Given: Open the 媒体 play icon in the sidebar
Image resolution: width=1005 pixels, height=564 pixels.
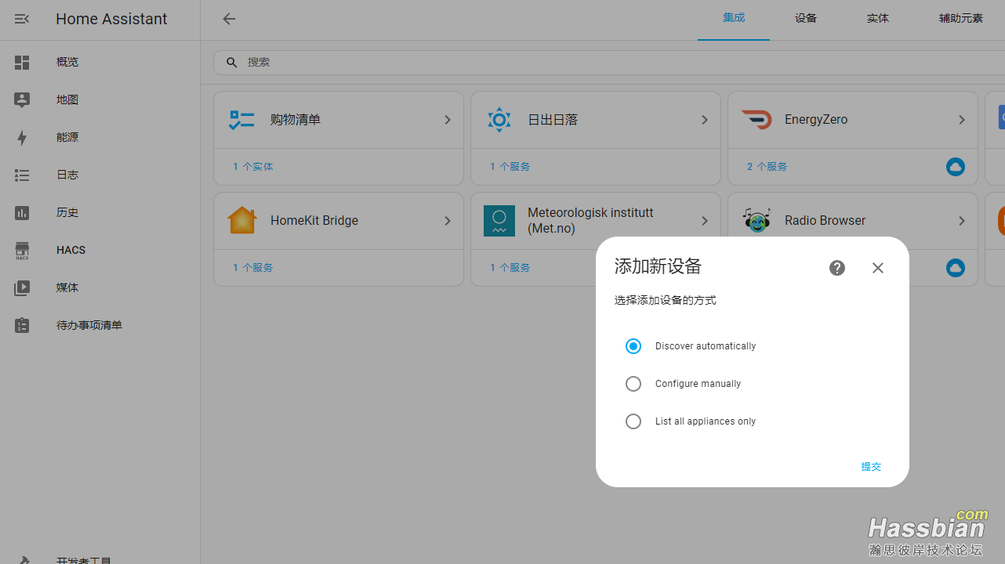Looking at the screenshot, I should click(x=22, y=288).
